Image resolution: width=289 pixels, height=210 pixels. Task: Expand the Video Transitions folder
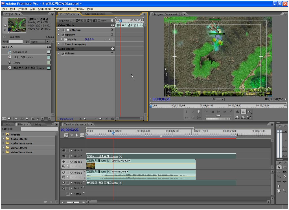[3, 152]
